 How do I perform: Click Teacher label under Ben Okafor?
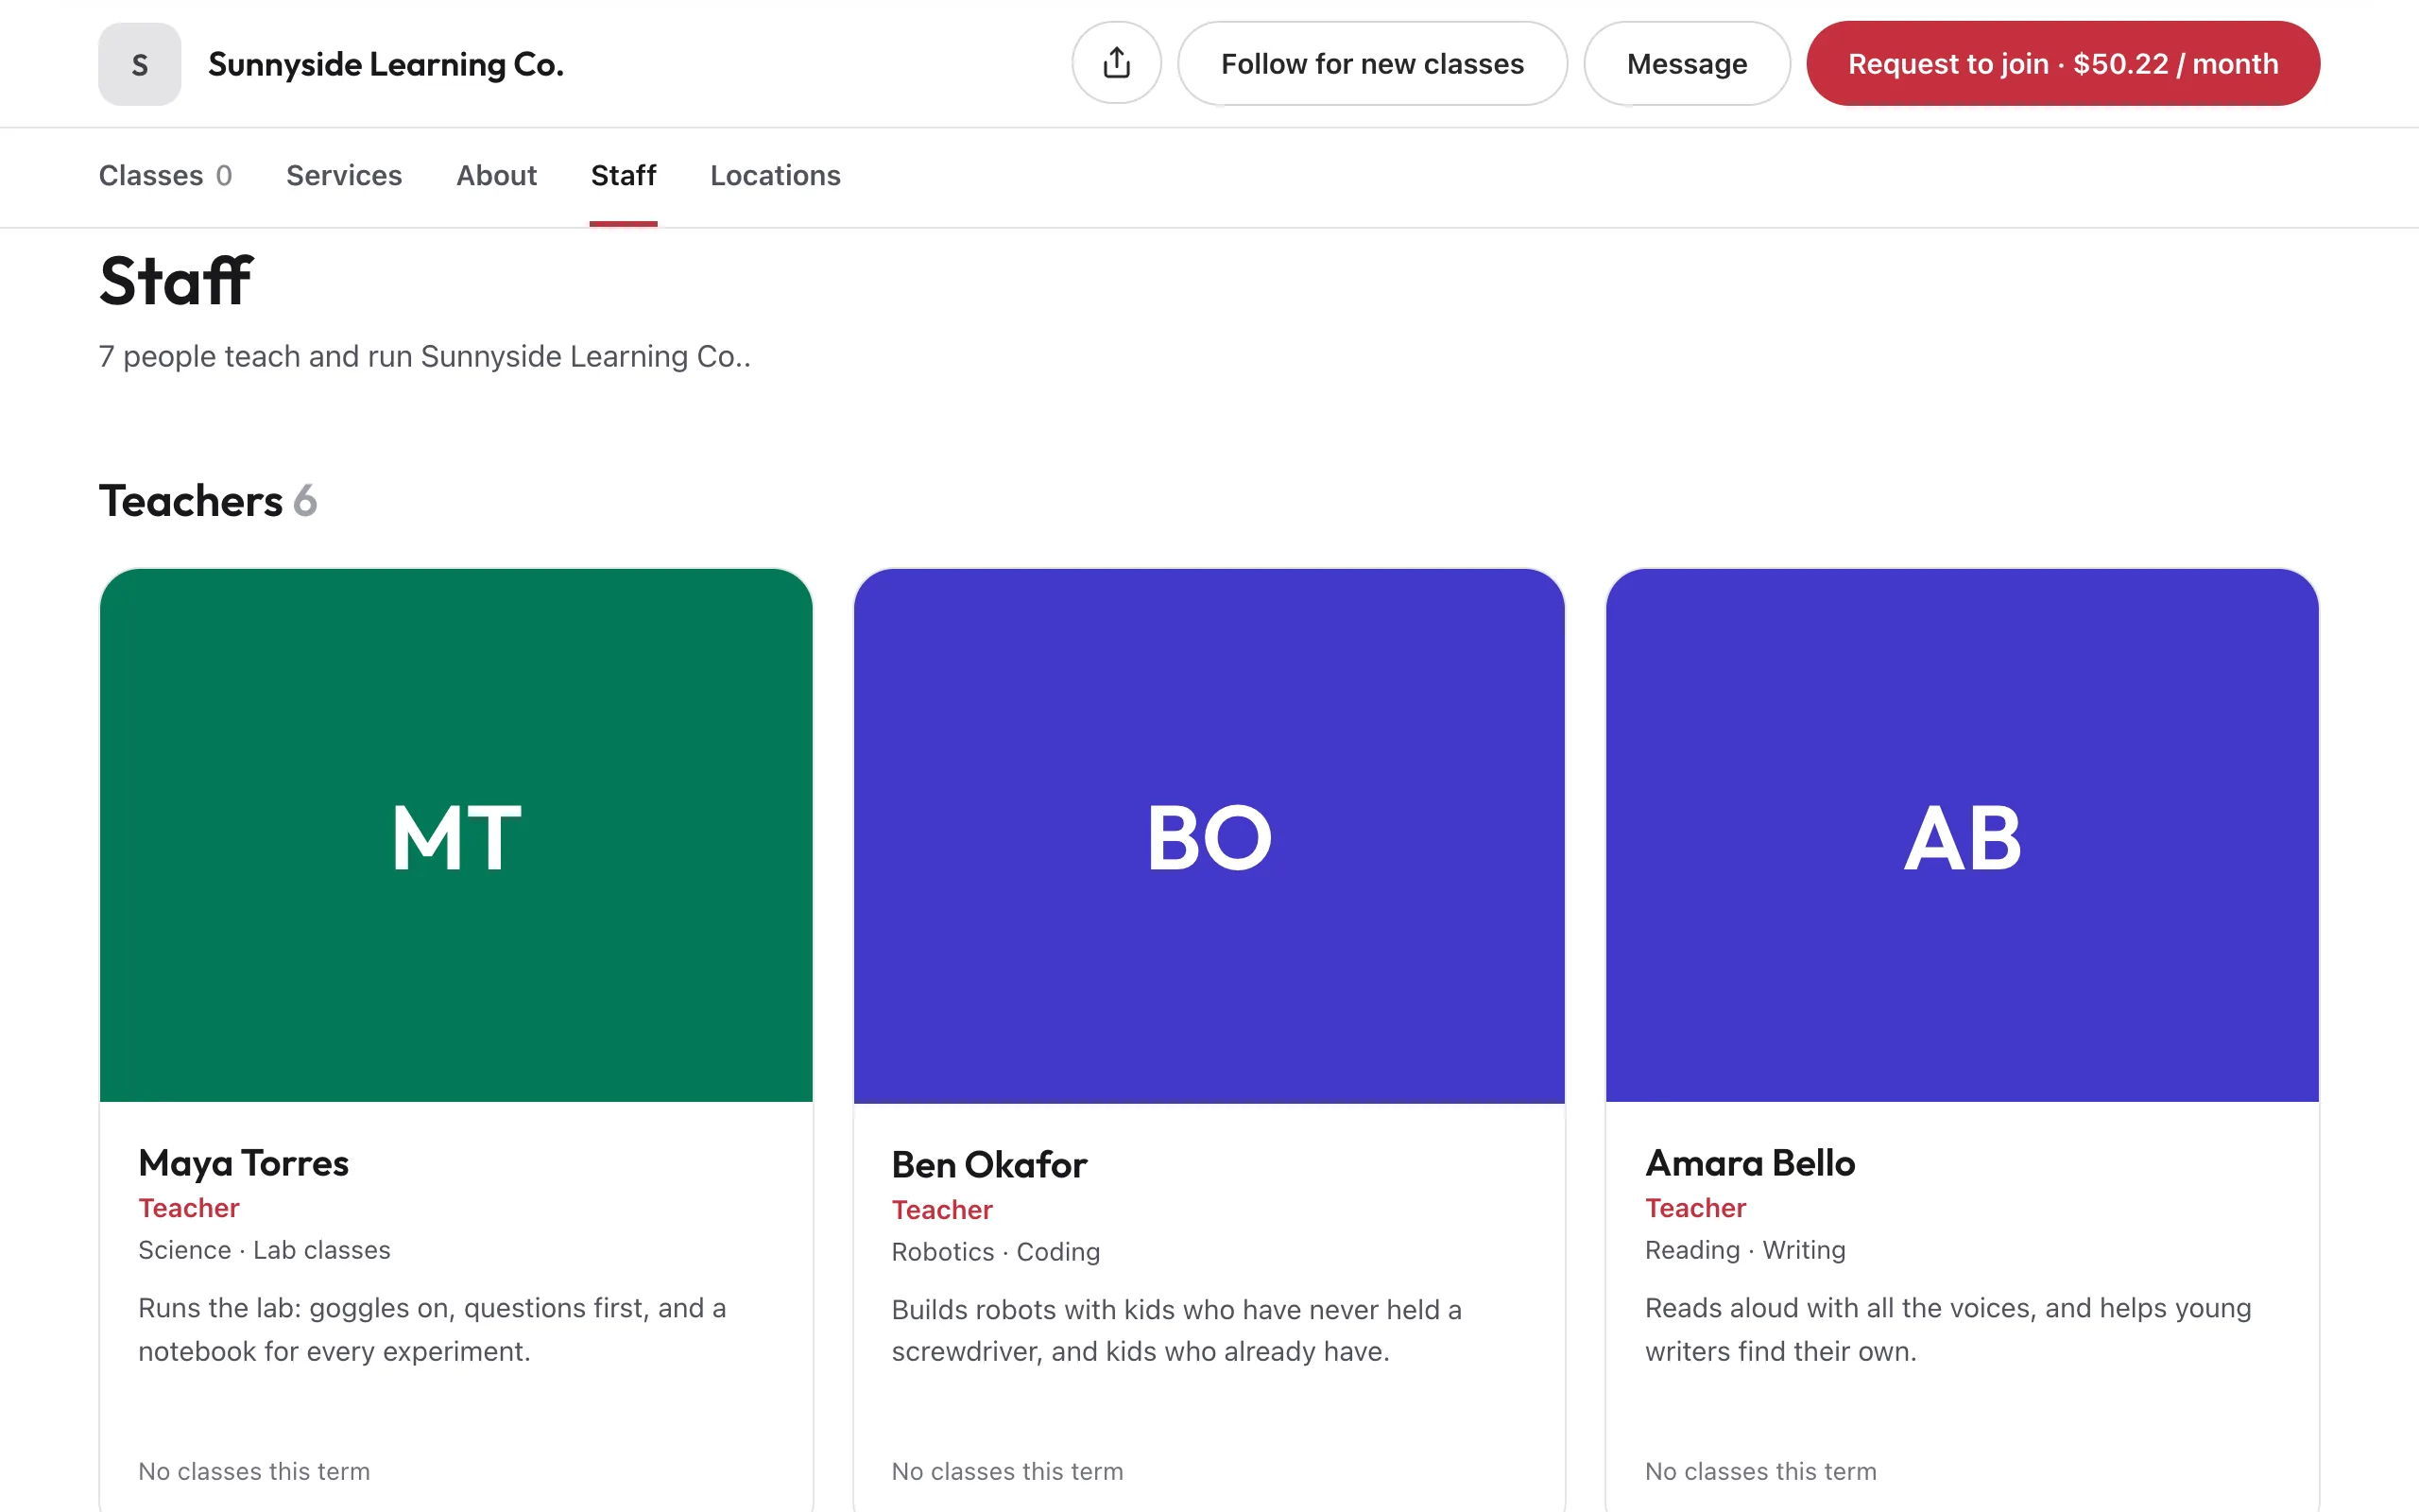pos(943,1210)
